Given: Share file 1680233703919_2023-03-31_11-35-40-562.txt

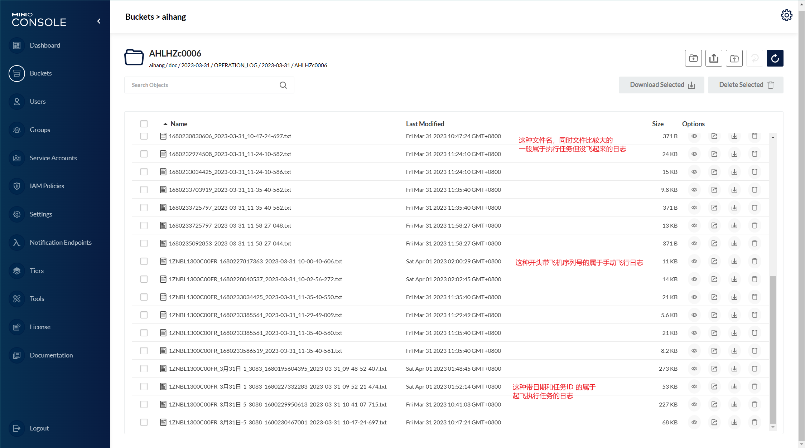Looking at the screenshot, I should (x=714, y=190).
